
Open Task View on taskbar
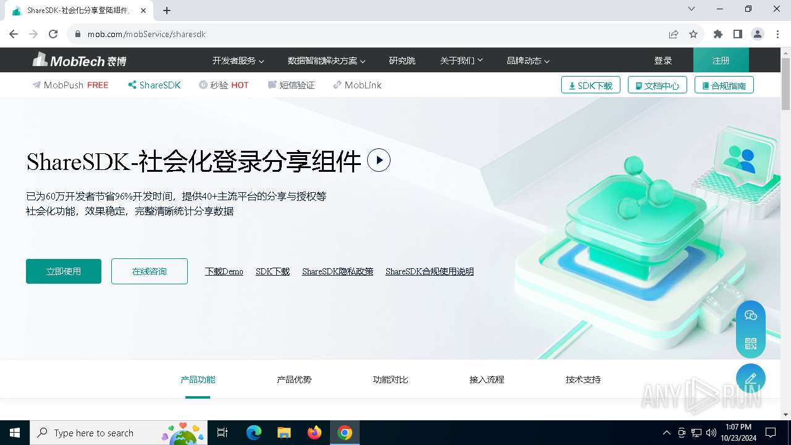click(222, 433)
